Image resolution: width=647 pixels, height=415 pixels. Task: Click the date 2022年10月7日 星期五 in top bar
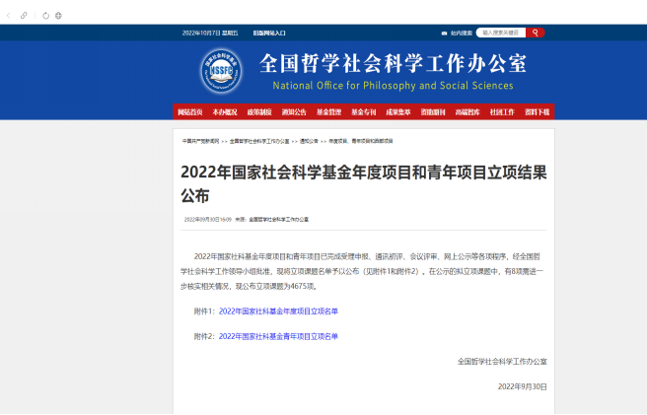click(x=210, y=33)
